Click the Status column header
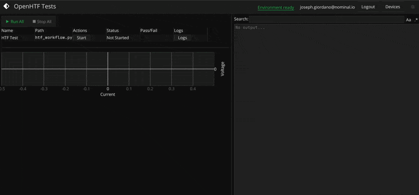The height and width of the screenshot is (195, 419). point(113,31)
